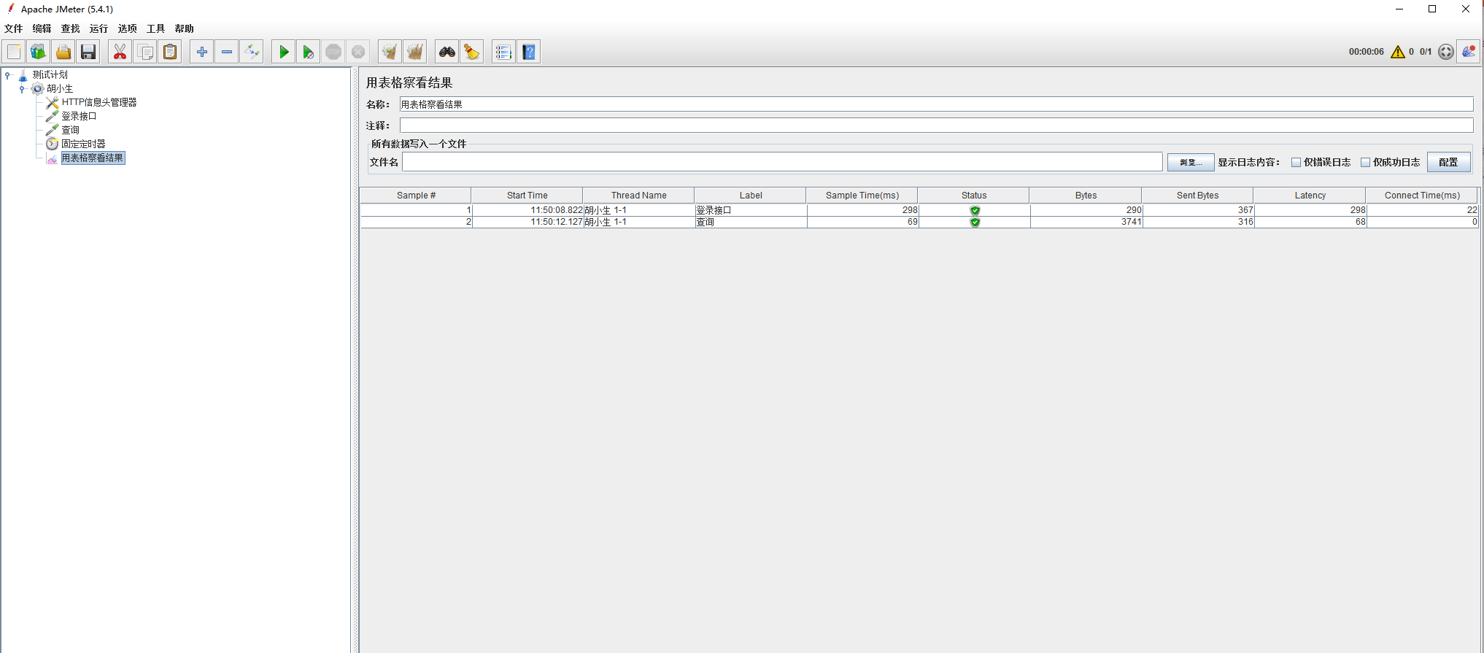The height and width of the screenshot is (653, 1484).
Task: Click the Help question mark icon
Action: tap(529, 52)
